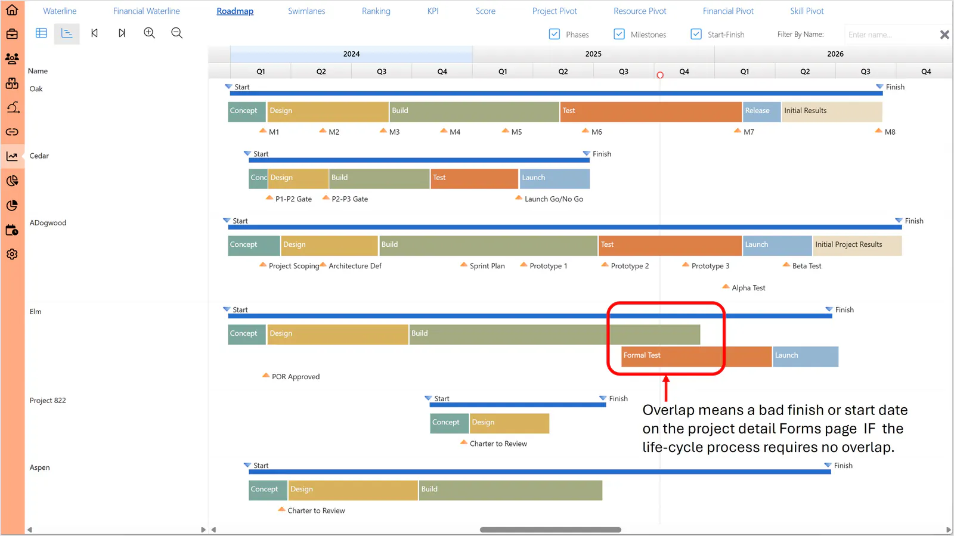Open the plain pie chart sidebar icon
Image resolution: width=954 pixels, height=536 pixels.
point(12,205)
